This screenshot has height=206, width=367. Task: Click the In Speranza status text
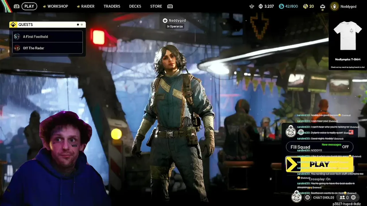175,27
